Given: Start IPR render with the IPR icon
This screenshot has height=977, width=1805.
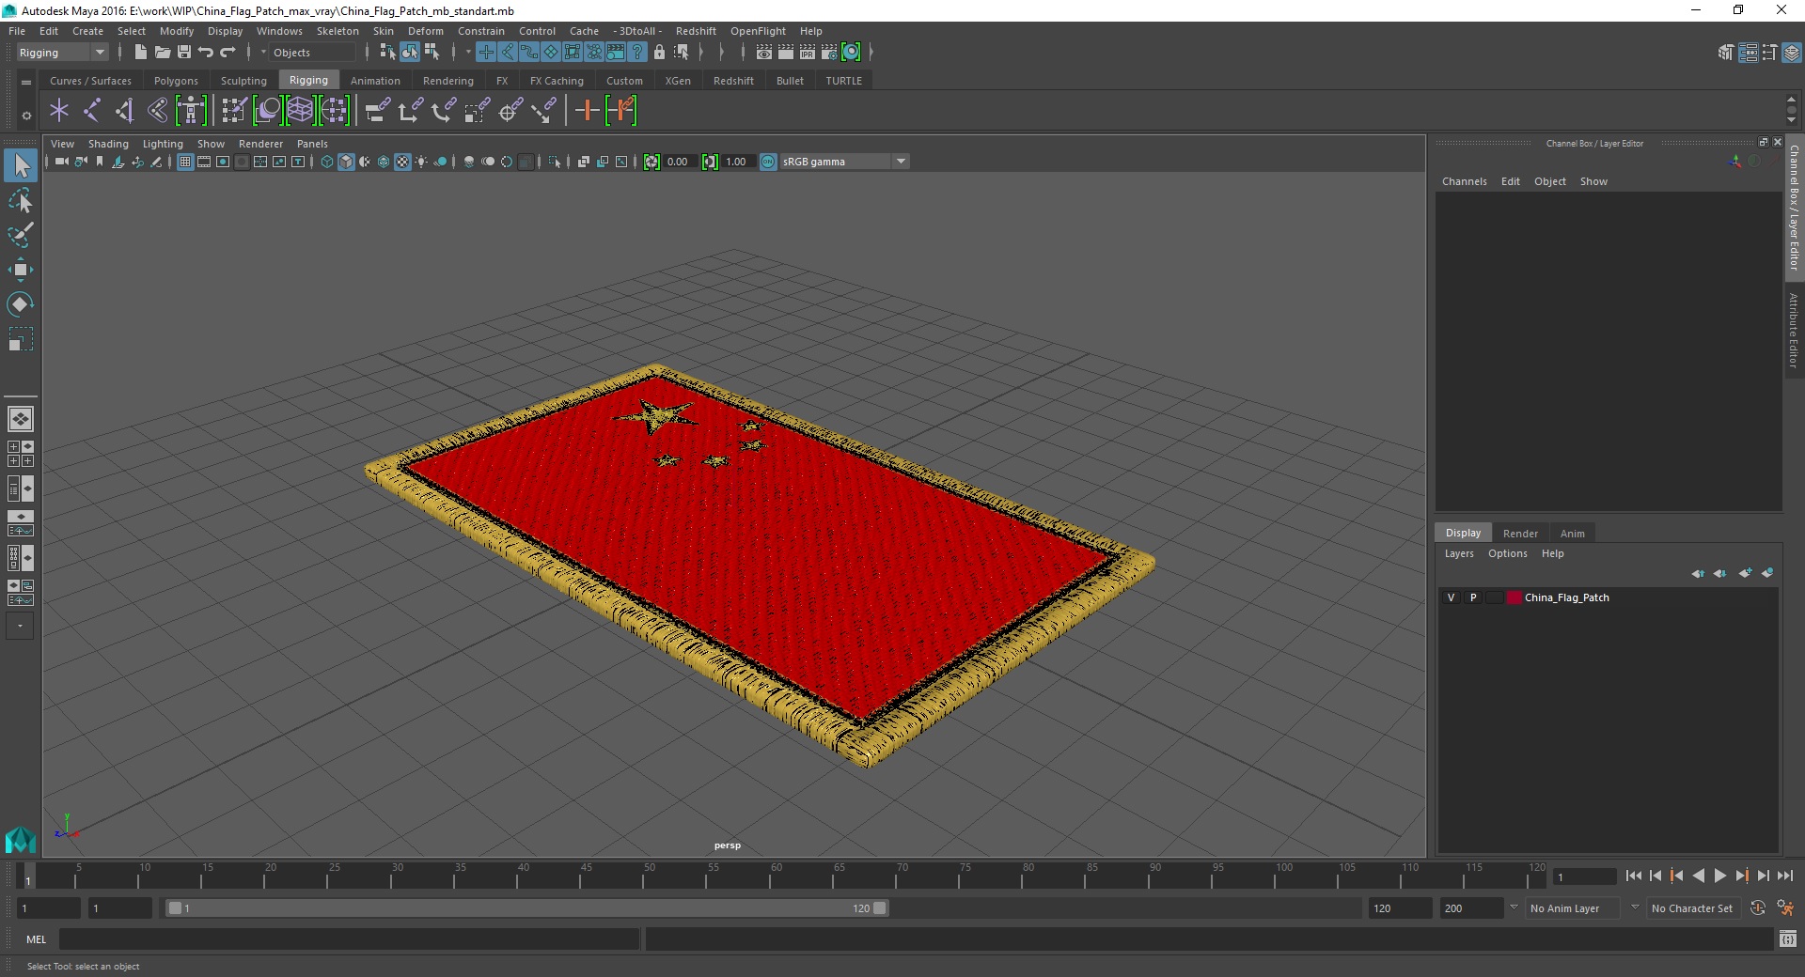Looking at the screenshot, I should click(808, 53).
